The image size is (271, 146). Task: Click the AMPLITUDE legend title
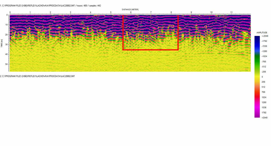(x=262, y=33)
